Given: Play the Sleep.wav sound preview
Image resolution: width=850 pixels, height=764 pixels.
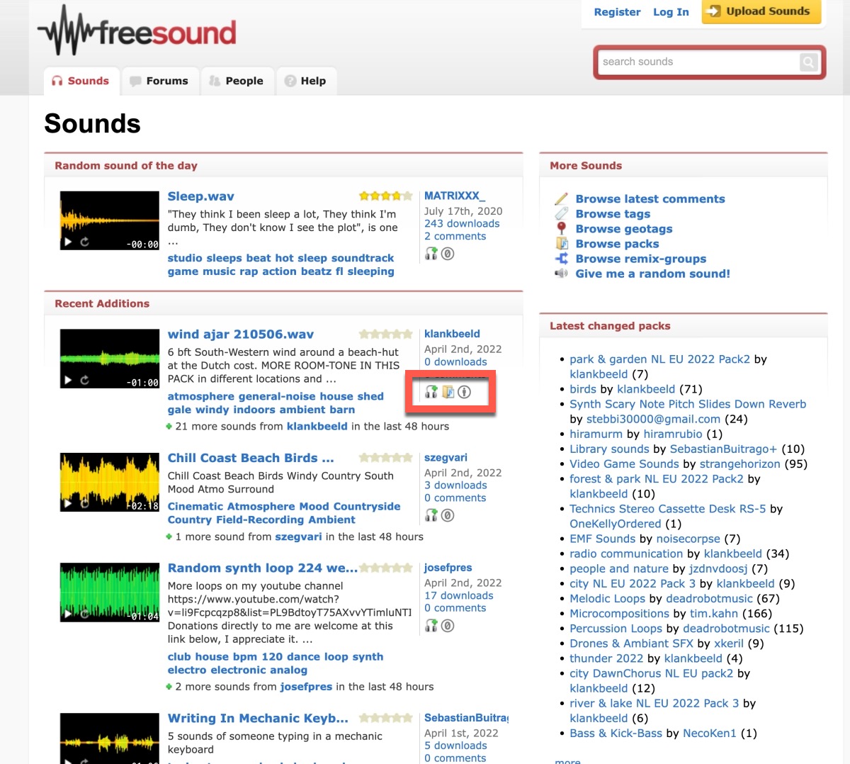Looking at the screenshot, I should click(x=68, y=242).
